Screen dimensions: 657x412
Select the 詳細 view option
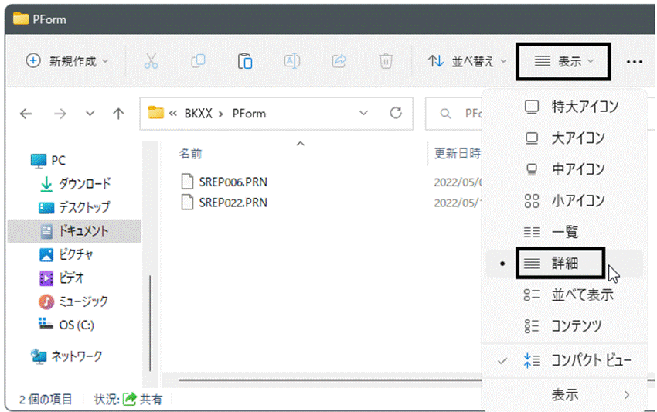[564, 264]
